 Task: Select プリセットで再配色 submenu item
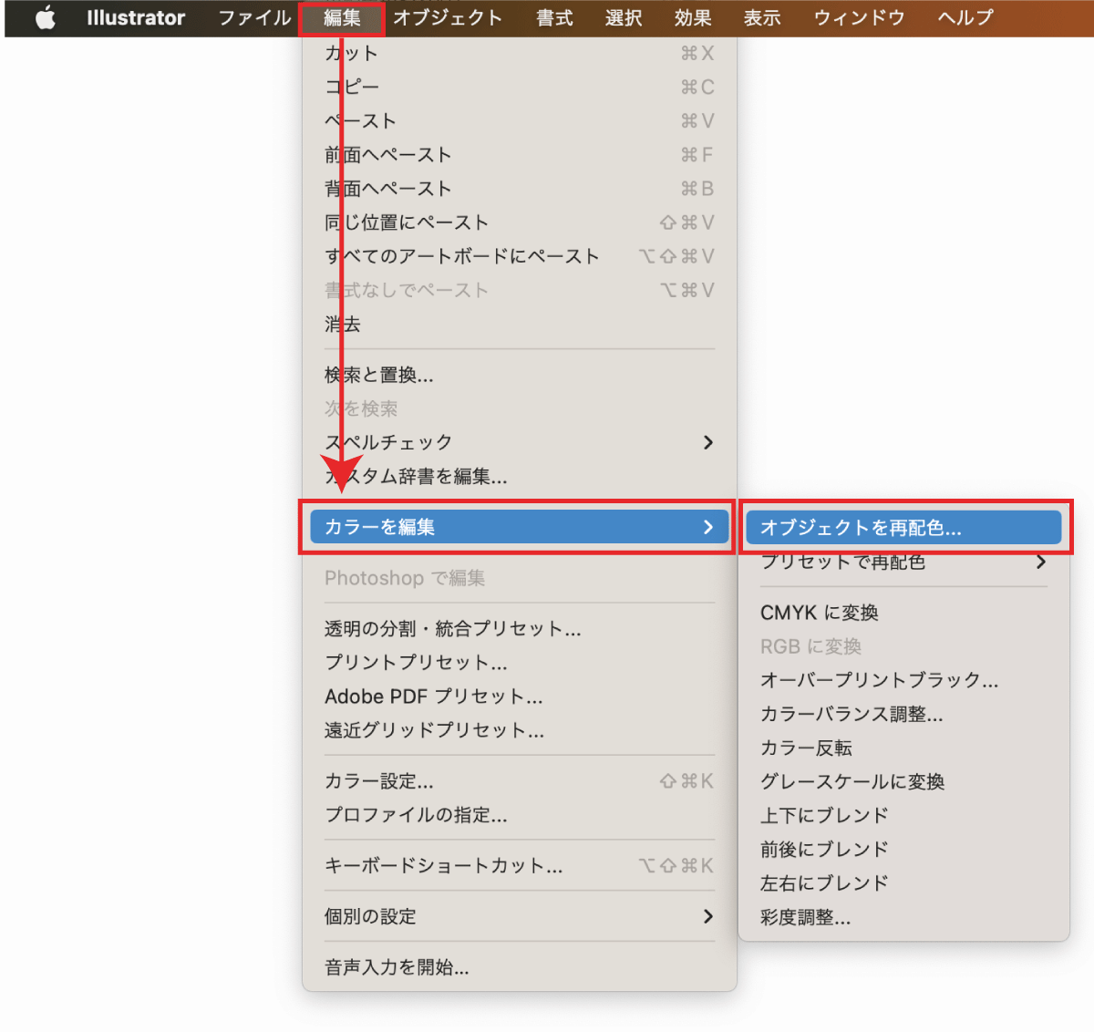903,562
